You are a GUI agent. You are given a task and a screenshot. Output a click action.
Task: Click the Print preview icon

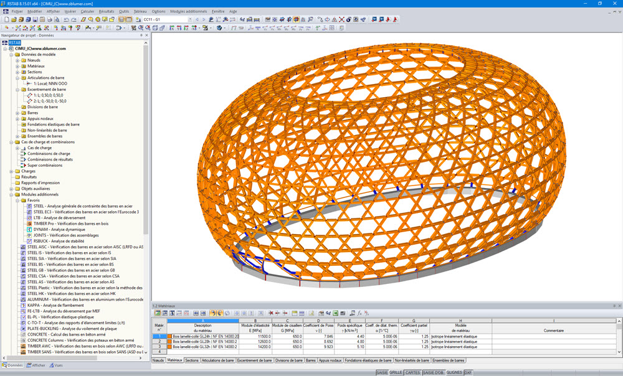pyautogui.click(x=57, y=19)
